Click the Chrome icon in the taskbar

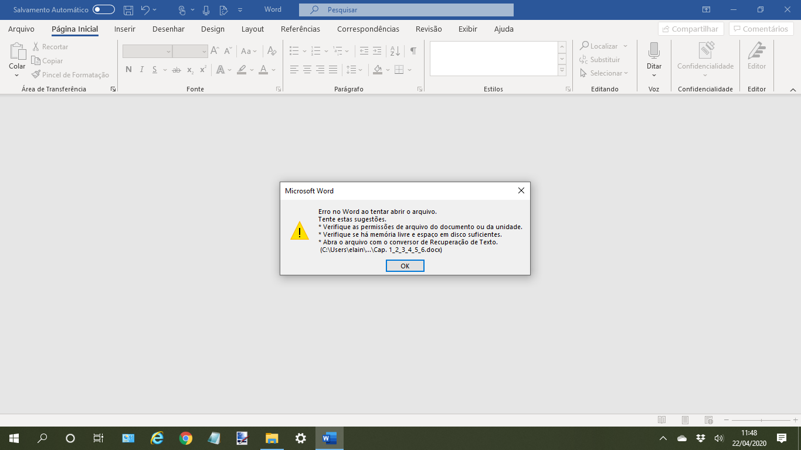click(x=185, y=438)
